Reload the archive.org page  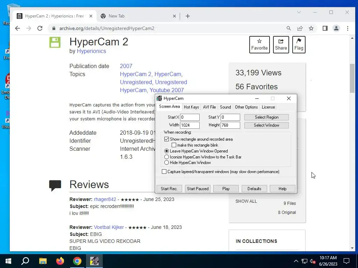coord(40,28)
